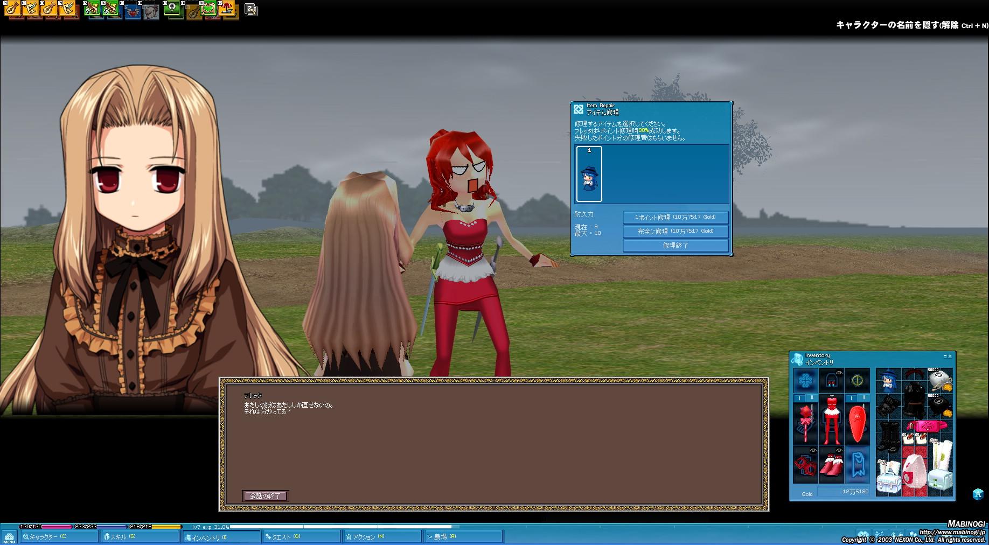The image size is (989, 545).
Task: Open the 農場 (A) tab
Action: tap(463, 536)
